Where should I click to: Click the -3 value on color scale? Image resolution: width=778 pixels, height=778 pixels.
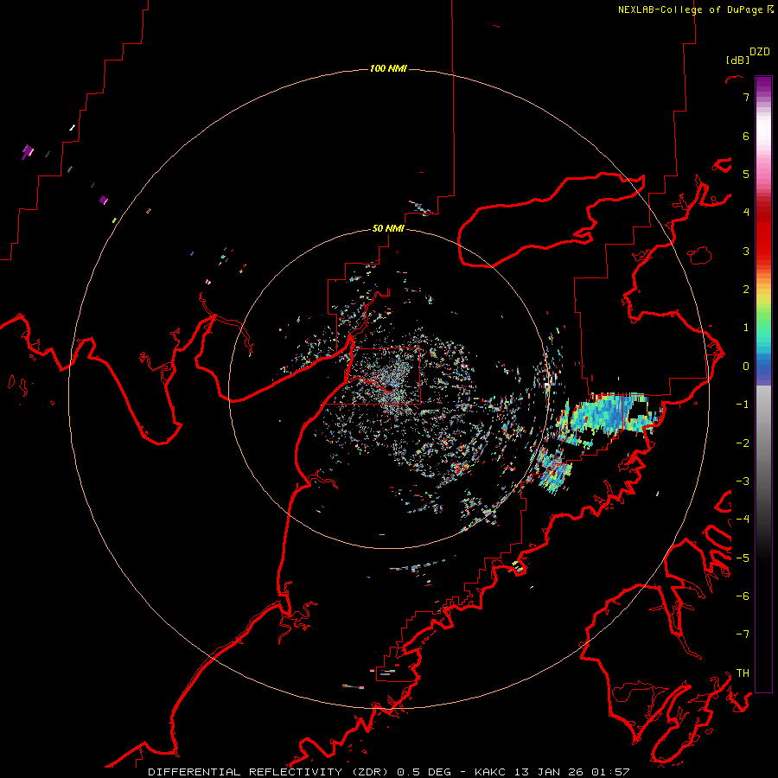743,481
